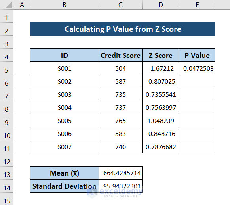Select Z score cell 1.048239
The image size is (230, 205).
[x=161, y=121]
